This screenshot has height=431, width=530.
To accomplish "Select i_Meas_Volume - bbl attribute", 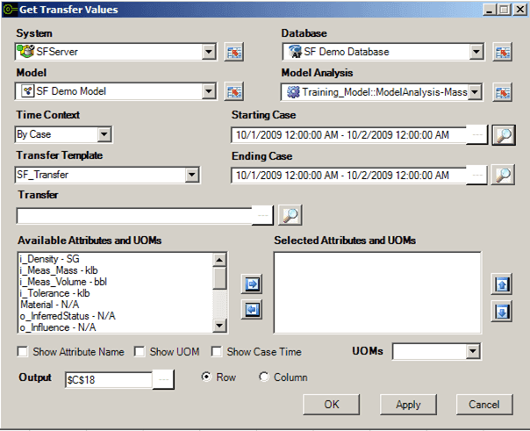I will click(116, 282).
